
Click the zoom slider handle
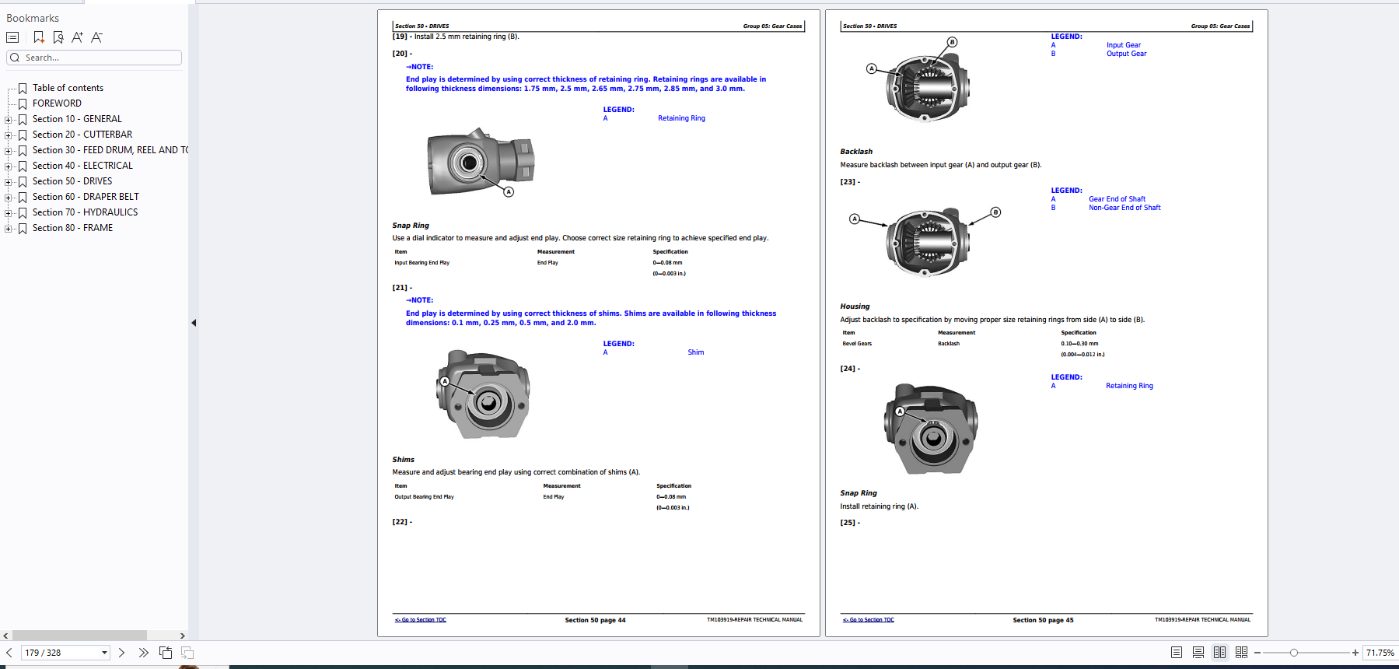click(1294, 653)
